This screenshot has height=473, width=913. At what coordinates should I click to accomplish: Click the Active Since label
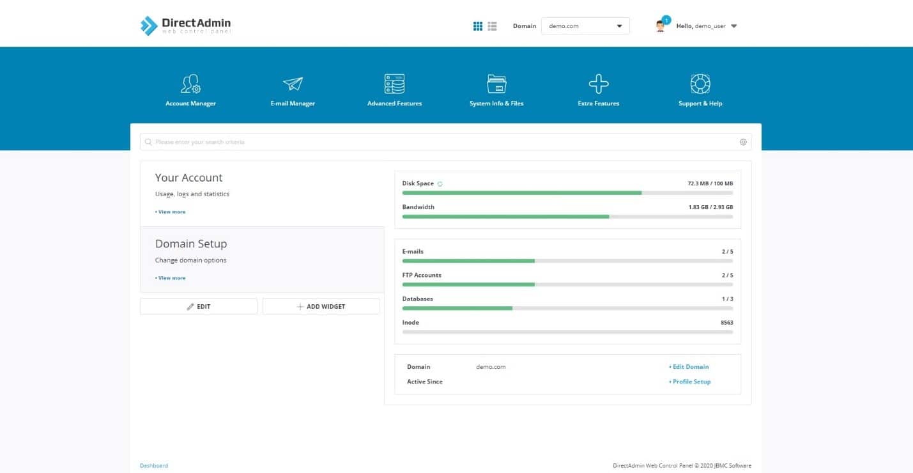[x=425, y=382]
